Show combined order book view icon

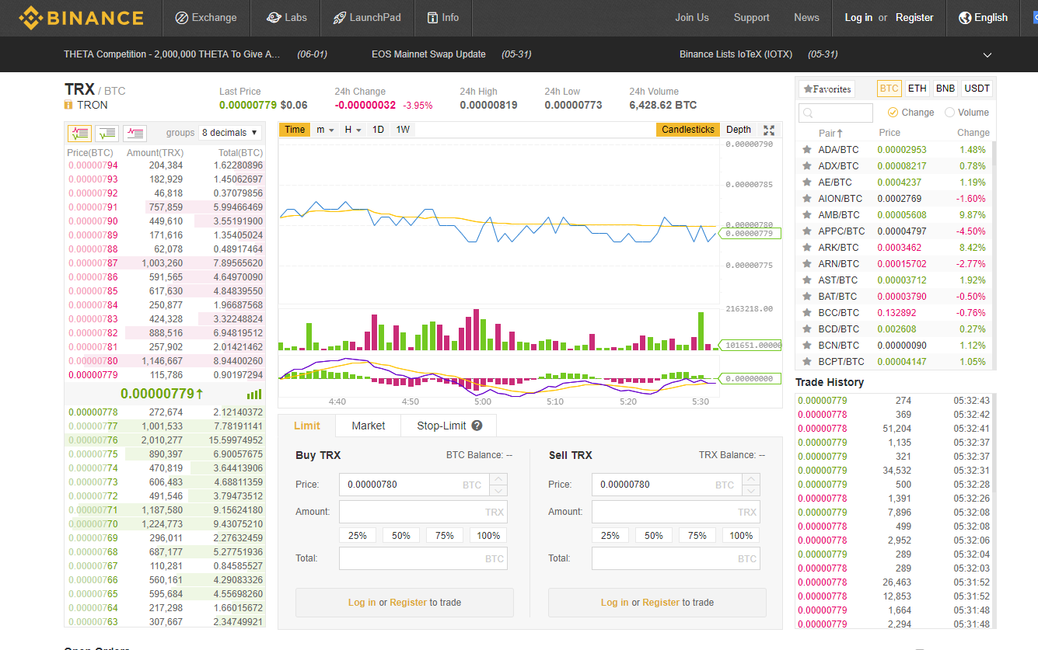[79, 133]
